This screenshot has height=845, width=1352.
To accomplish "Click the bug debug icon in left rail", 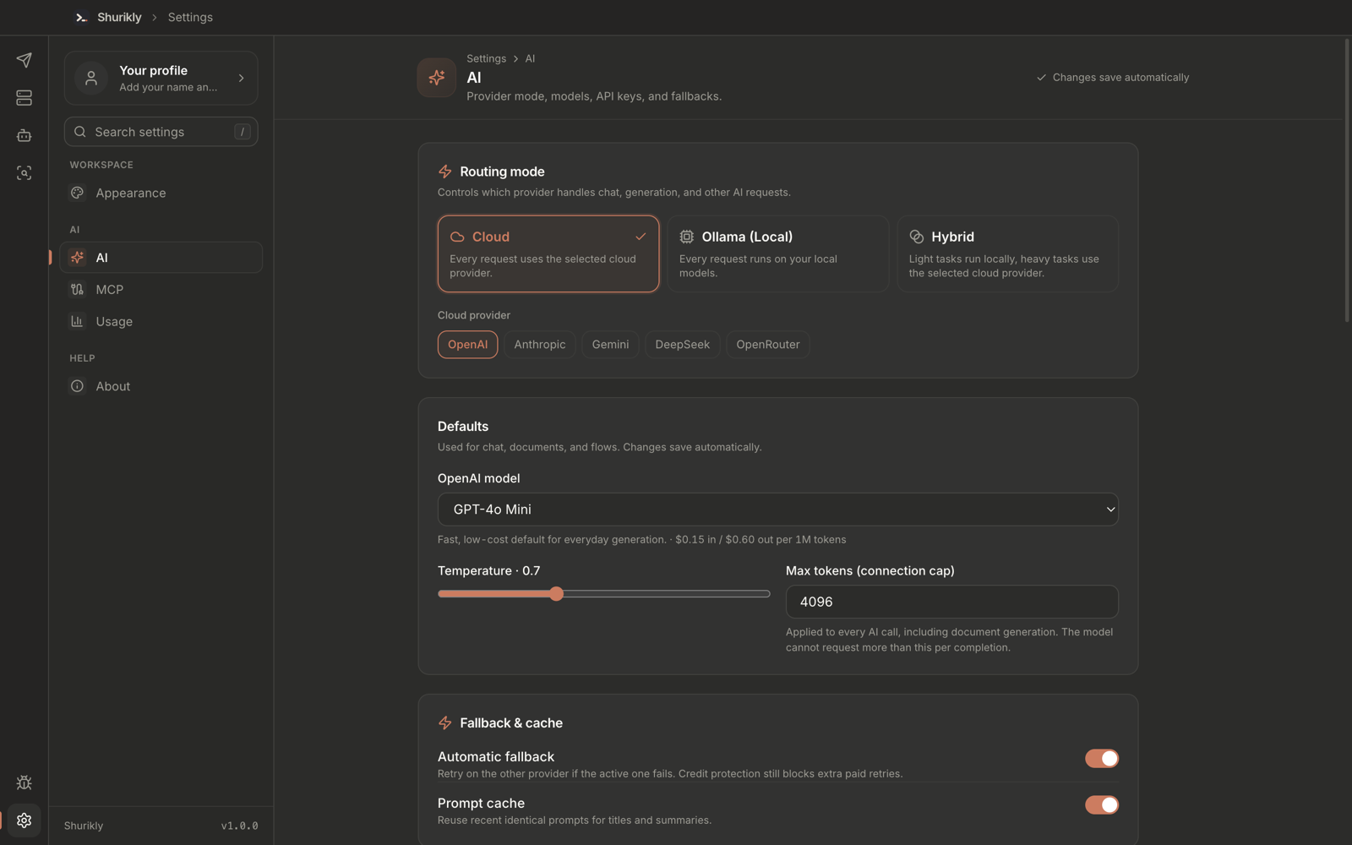I will [24, 782].
